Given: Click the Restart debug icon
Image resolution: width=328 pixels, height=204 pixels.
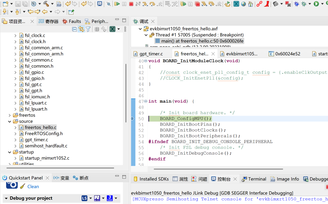Looking at the screenshot, I should [x=227, y=4].
